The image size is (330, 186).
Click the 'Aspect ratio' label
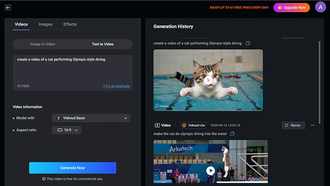[x=26, y=130]
